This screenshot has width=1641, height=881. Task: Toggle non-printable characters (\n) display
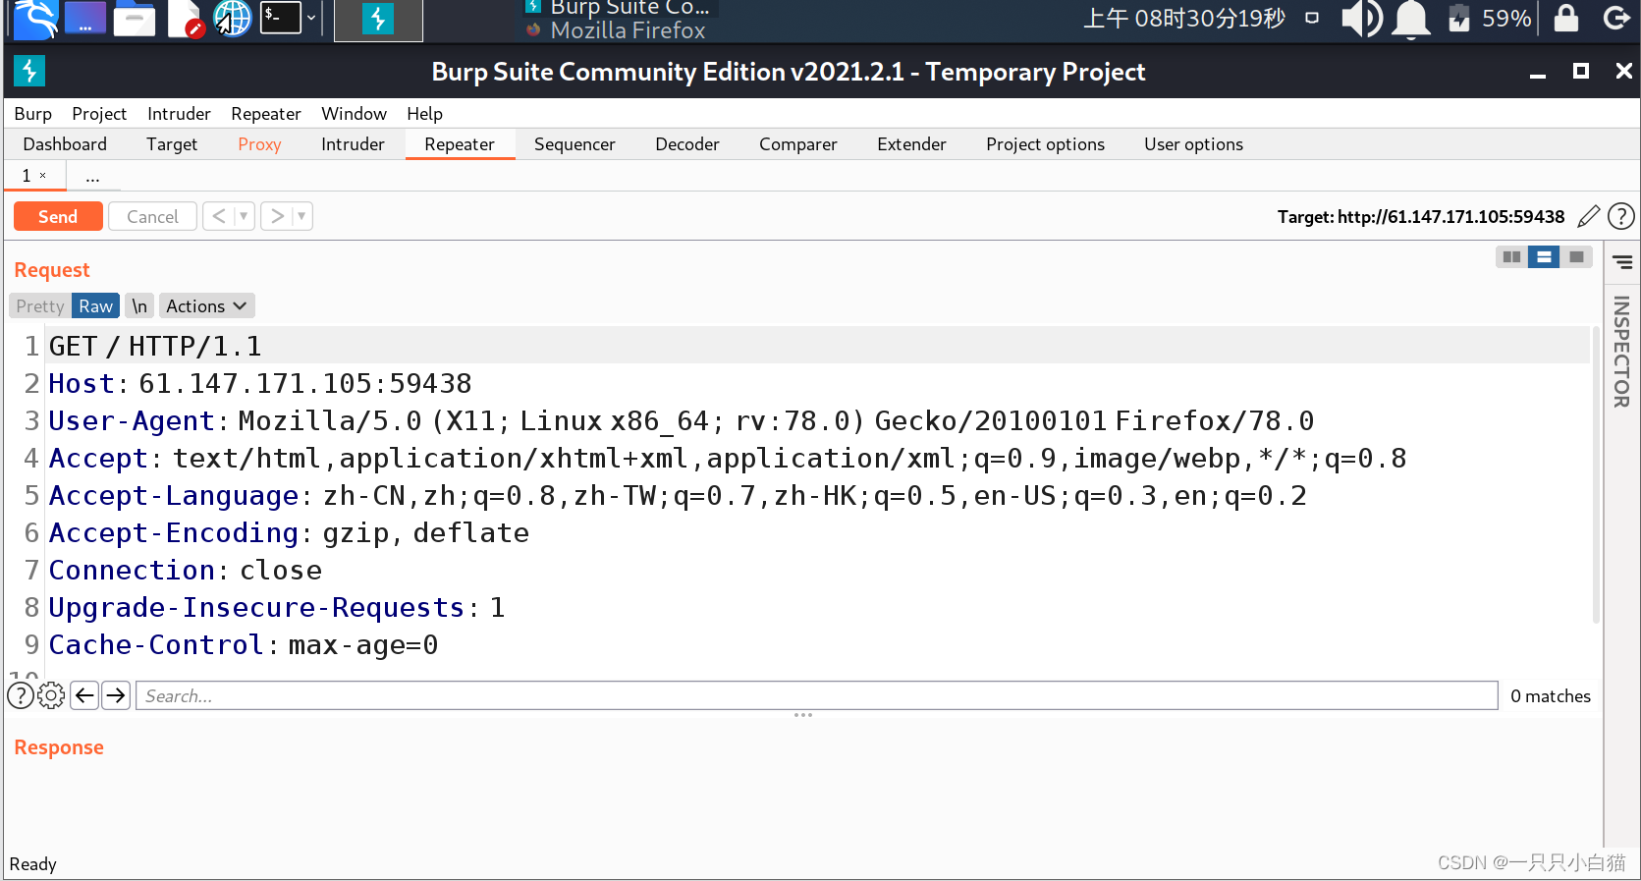[139, 306]
